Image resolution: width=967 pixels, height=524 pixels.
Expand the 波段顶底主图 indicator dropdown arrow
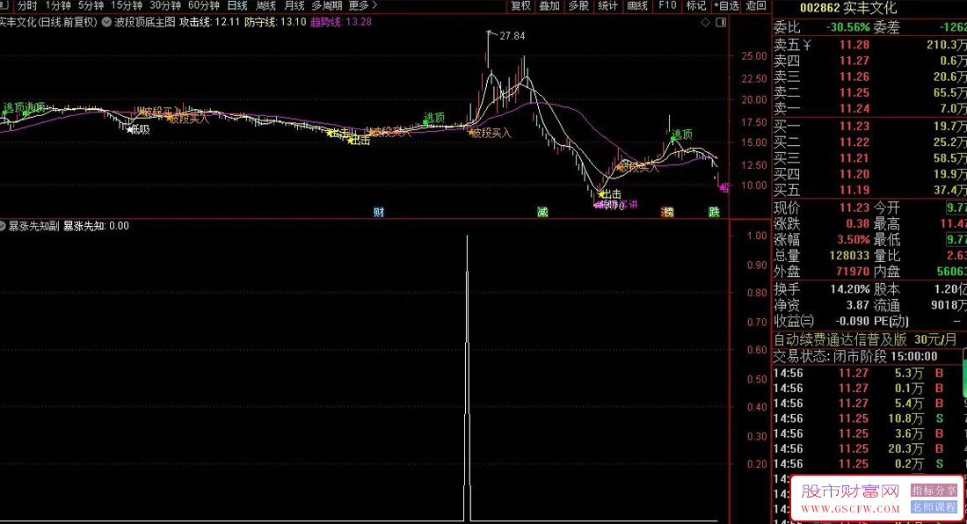106,22
